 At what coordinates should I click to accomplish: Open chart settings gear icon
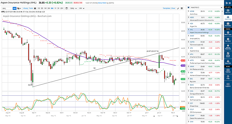click(35, 8)
